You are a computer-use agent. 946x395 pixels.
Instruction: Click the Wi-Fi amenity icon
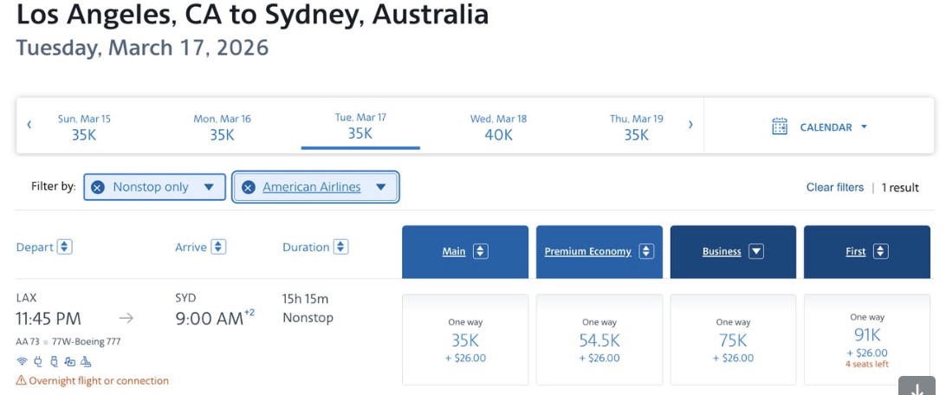pyautogui.click(x=21, y=361)
